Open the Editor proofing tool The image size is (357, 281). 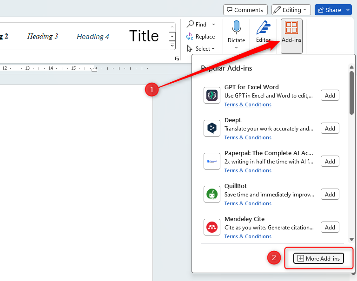coord(263,32)
